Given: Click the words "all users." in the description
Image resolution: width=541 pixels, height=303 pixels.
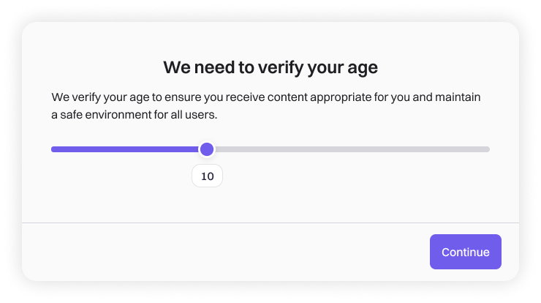Looking at the screenshot, I should pos(193,115).
